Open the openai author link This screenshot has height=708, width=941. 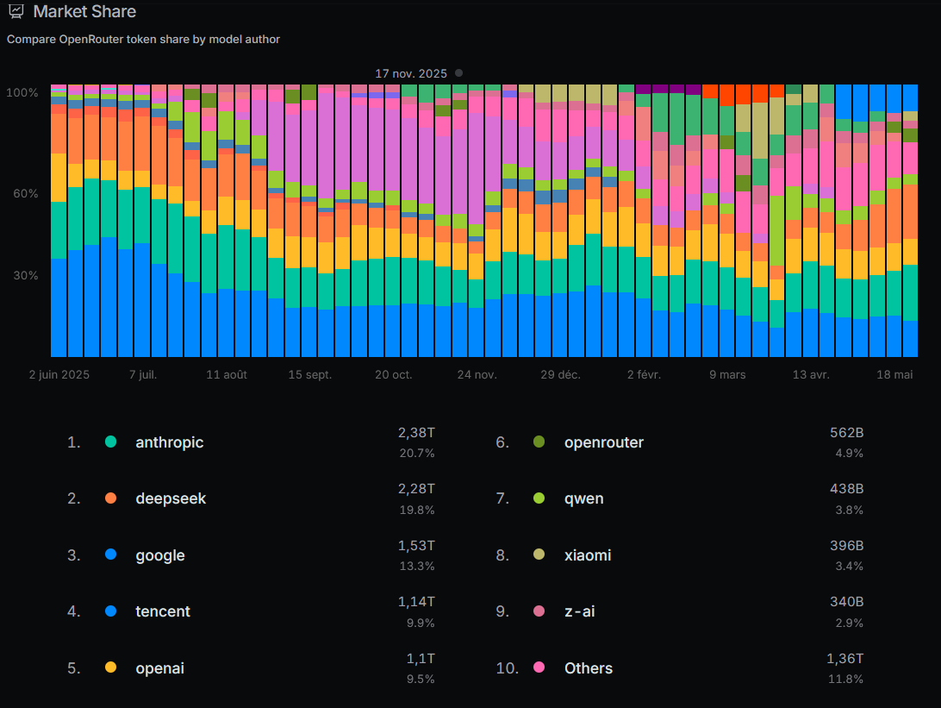pyautogui.click(x=159, y=668)
